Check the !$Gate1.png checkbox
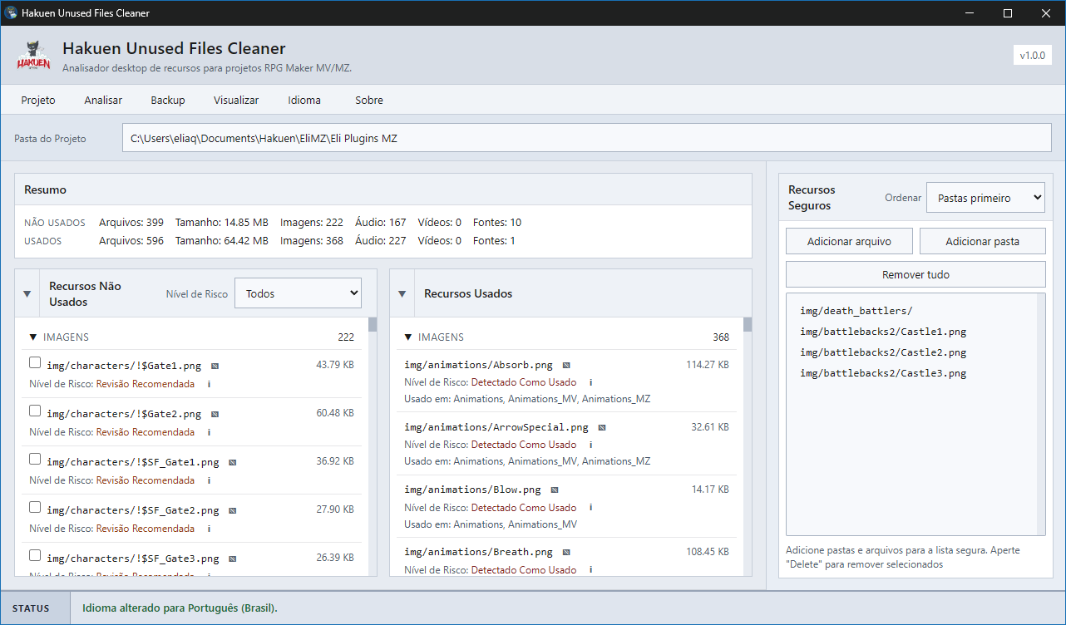 coord(35,362)
